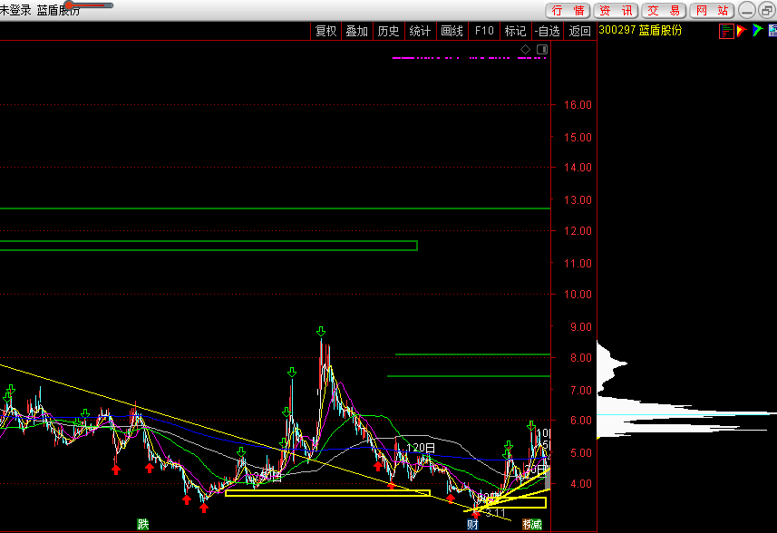Select the chip distribution bars icon
Screen dimensions: 777x533
click(726, 31)
